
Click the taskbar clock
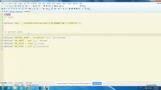click(x=156, y=88)
